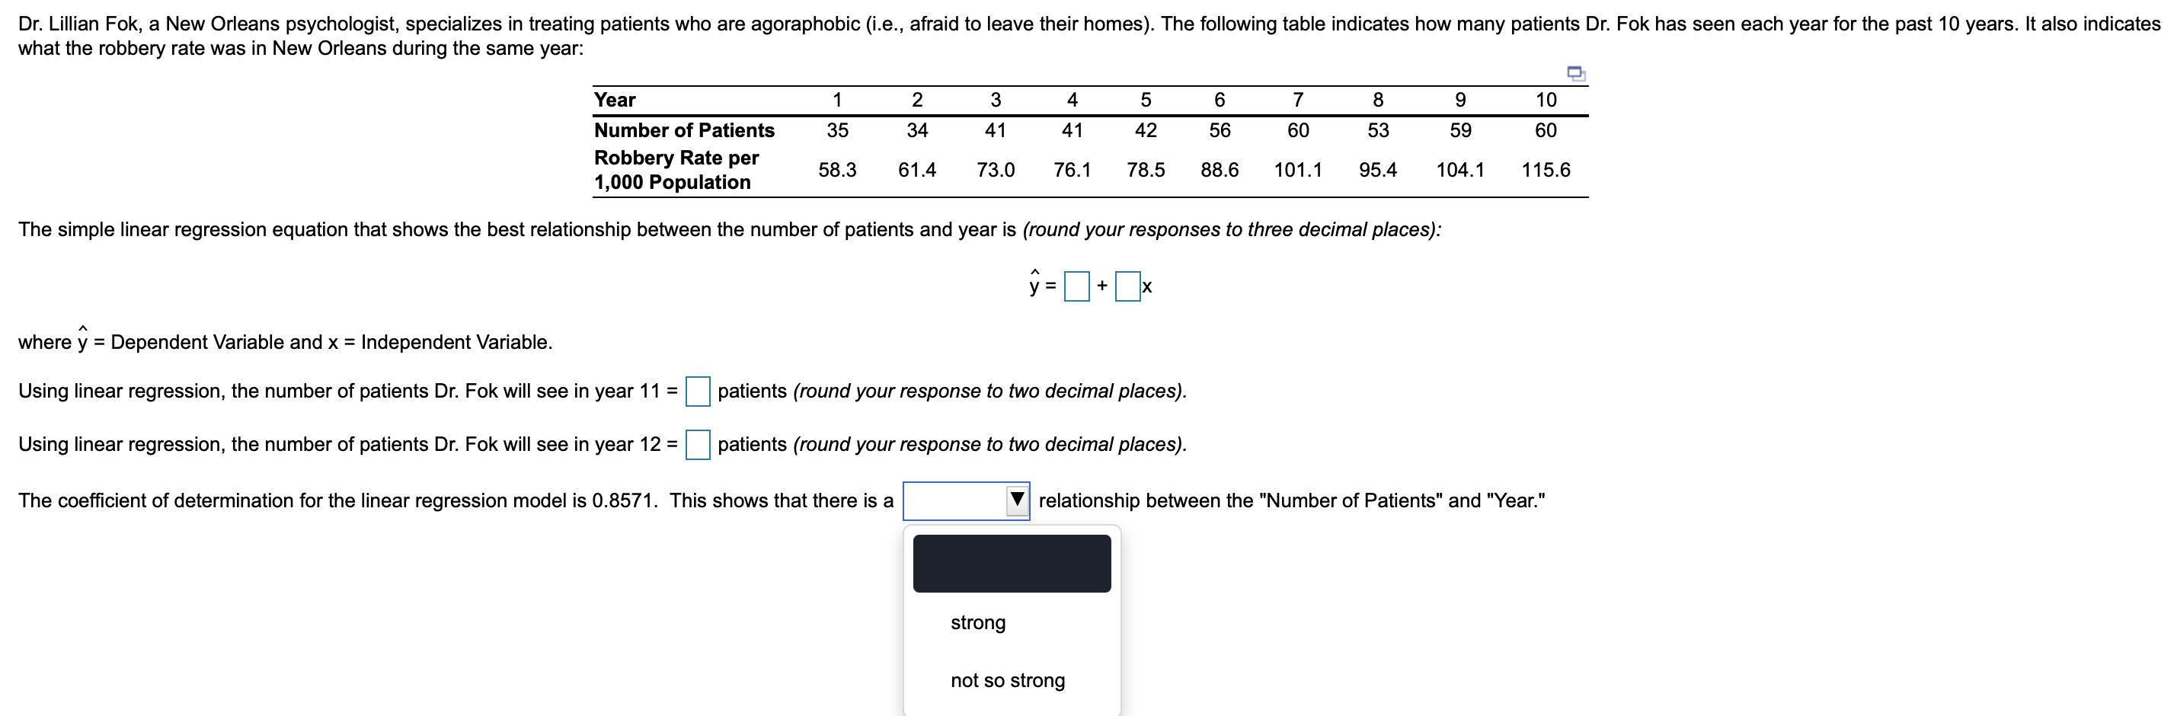
Task: Click the year 12 patients answer box
Action: (x=698, y=445)
